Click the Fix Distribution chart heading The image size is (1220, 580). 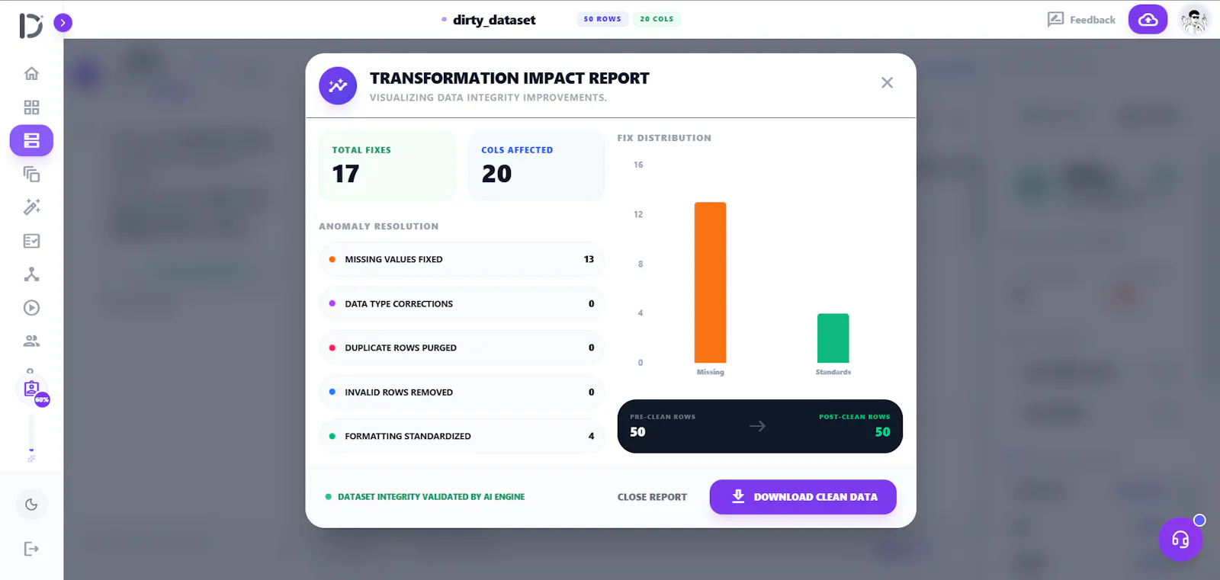click(x=664, y=138)
